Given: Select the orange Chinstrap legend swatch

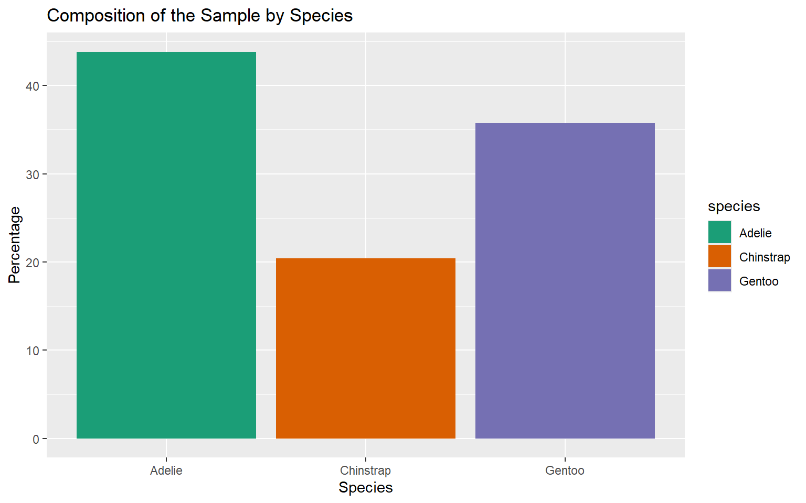Looking at the screenshot, I should coord(719,257).
